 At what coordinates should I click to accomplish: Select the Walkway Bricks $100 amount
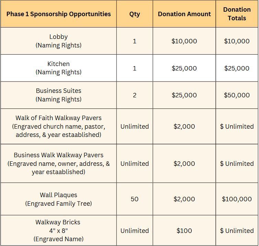184,231
